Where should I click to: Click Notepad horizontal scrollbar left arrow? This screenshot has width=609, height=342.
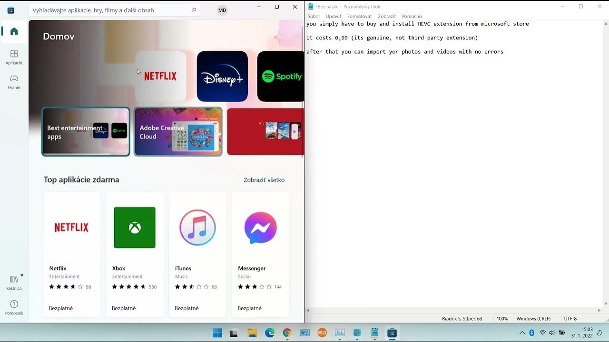coord(308,310)
